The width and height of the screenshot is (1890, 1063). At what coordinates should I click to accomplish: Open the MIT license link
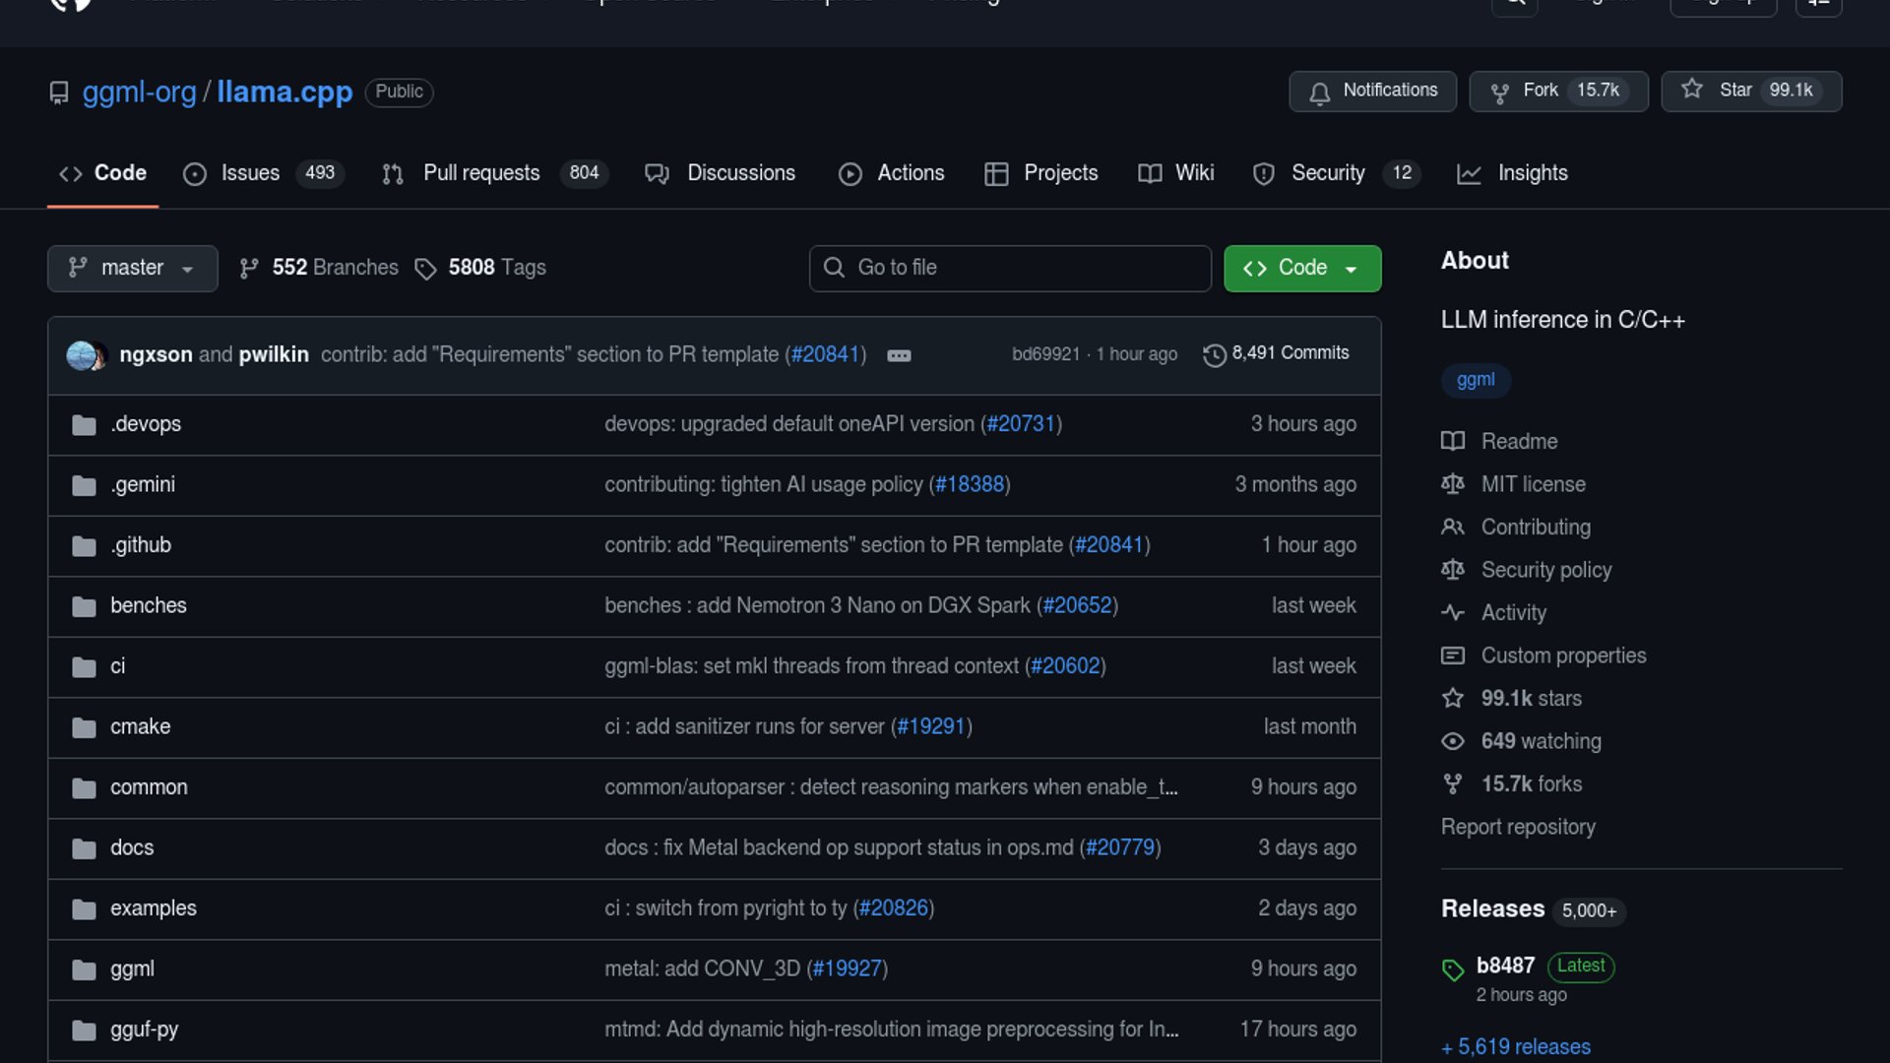pos(1533,484)
